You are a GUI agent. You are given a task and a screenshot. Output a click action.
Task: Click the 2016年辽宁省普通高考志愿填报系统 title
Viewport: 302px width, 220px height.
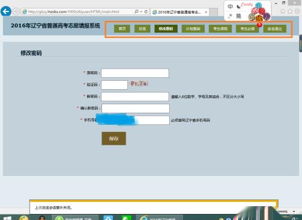tap(56, 26)
